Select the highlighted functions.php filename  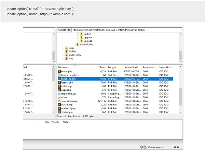(x=68, y=79)
